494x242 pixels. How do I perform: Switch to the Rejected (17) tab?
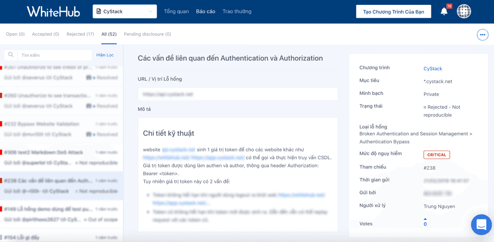click(x=81, y=34)
